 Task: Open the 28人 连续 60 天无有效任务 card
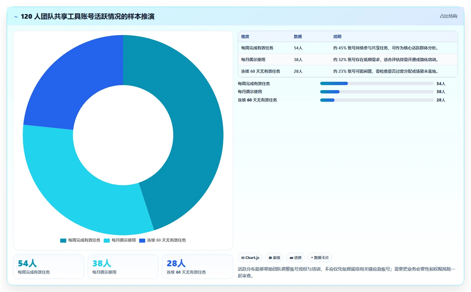pyautogui.click(x=197, y=267)
